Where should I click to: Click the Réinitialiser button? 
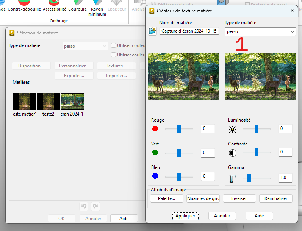coord(275,198)
